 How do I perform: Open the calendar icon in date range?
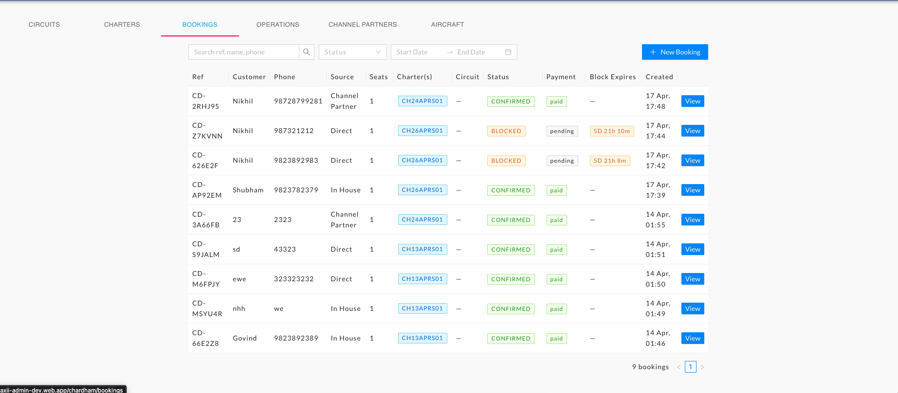point(508,52)
